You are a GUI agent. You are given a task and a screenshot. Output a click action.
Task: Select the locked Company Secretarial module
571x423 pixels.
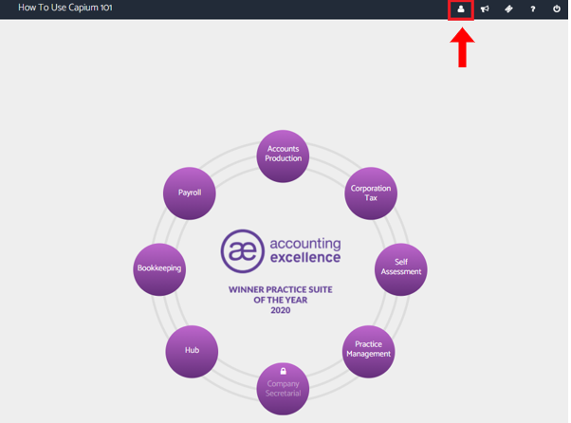pos(283,389)
